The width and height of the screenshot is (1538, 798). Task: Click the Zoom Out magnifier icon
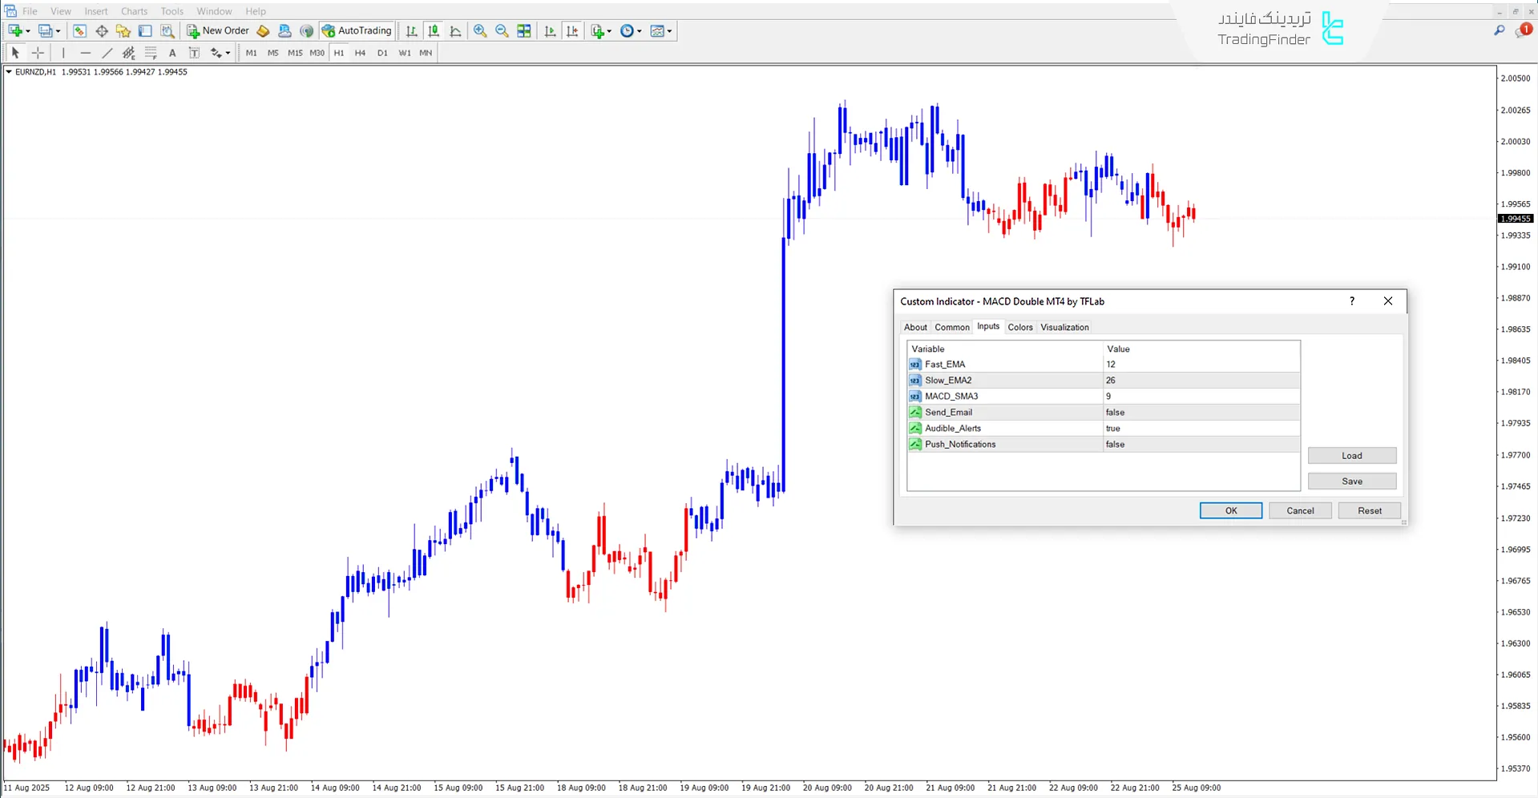[502, 30]
